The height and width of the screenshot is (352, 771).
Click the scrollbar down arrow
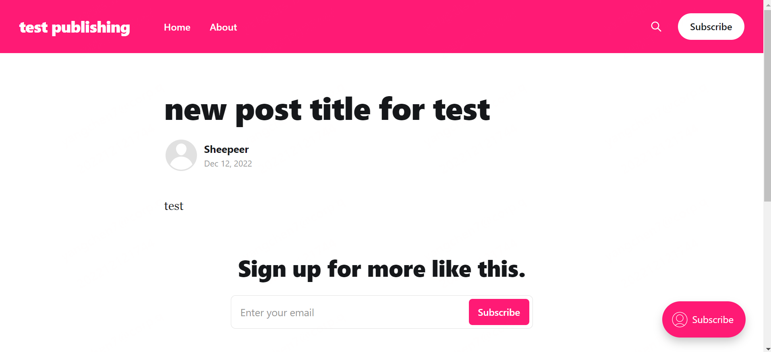point(767,348)
